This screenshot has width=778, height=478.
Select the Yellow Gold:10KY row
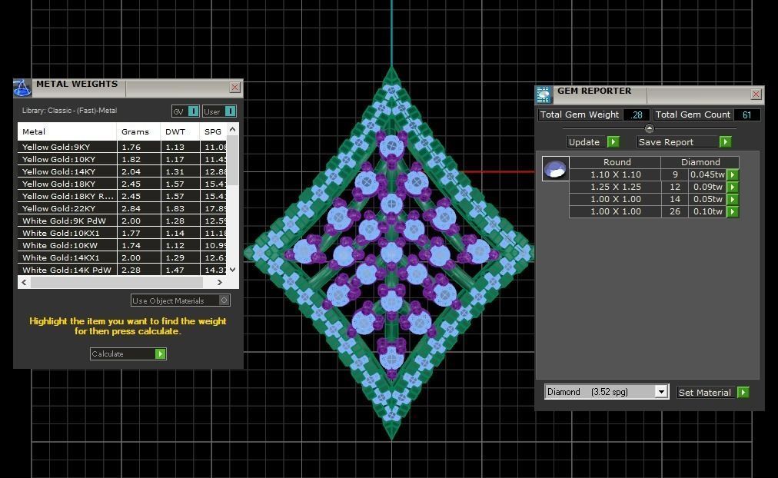point(122,159)
